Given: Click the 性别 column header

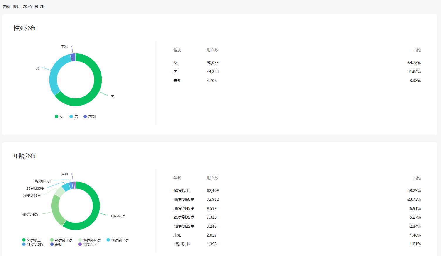Looking at the screenshot, I should coord(177,50).
